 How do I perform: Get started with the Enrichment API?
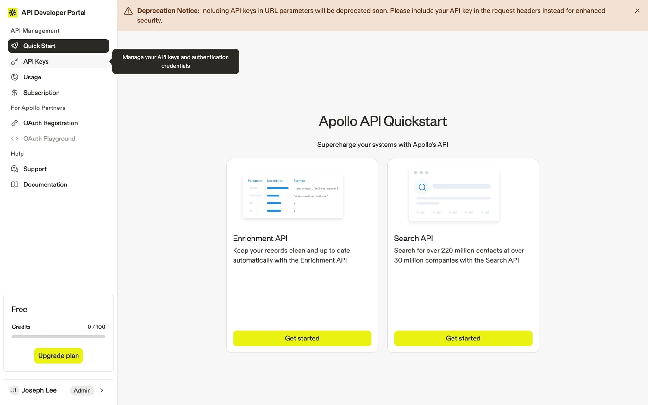click(302, 338)
